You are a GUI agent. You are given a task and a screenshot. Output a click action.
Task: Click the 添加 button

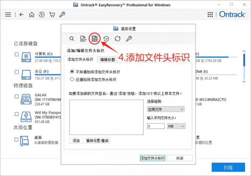point(76,141)
